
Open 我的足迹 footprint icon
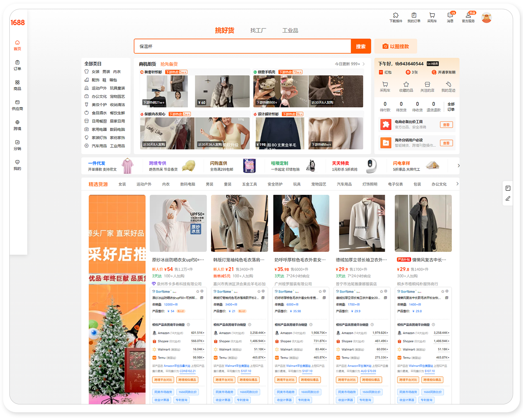click(448, 85)
